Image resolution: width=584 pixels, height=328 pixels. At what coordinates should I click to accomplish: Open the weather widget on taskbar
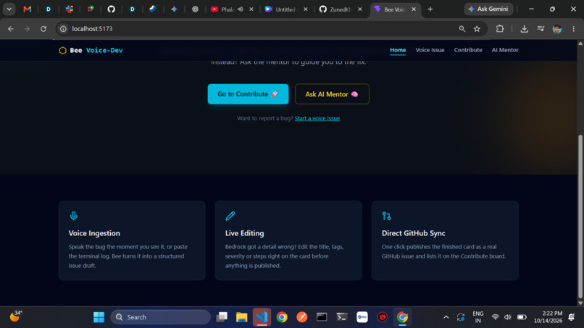(x=15, y=316)
